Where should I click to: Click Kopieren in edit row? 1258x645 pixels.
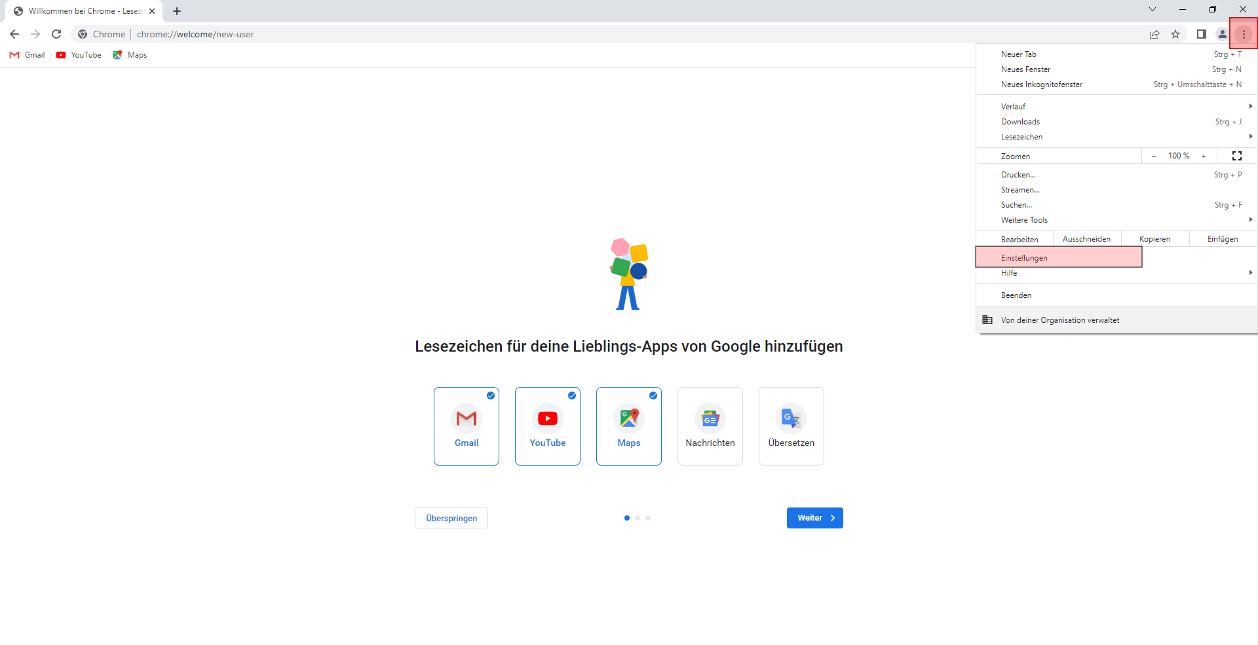click(1155, 239)
